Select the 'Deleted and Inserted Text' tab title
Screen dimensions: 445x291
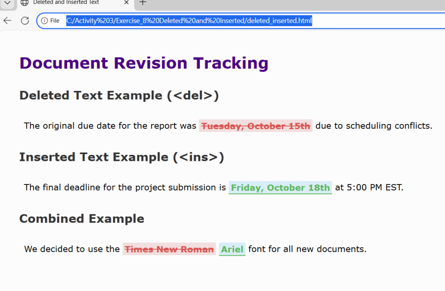66,3
